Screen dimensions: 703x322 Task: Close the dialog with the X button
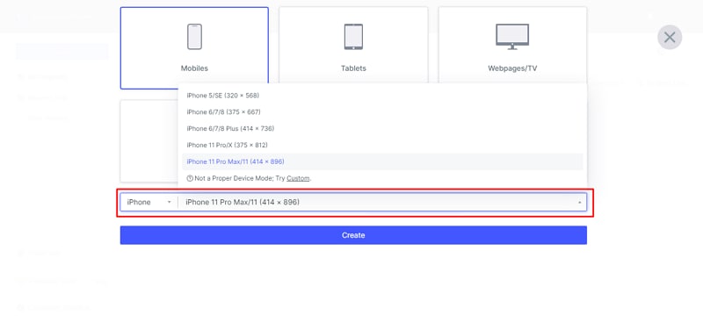click(x=670, y=37)
